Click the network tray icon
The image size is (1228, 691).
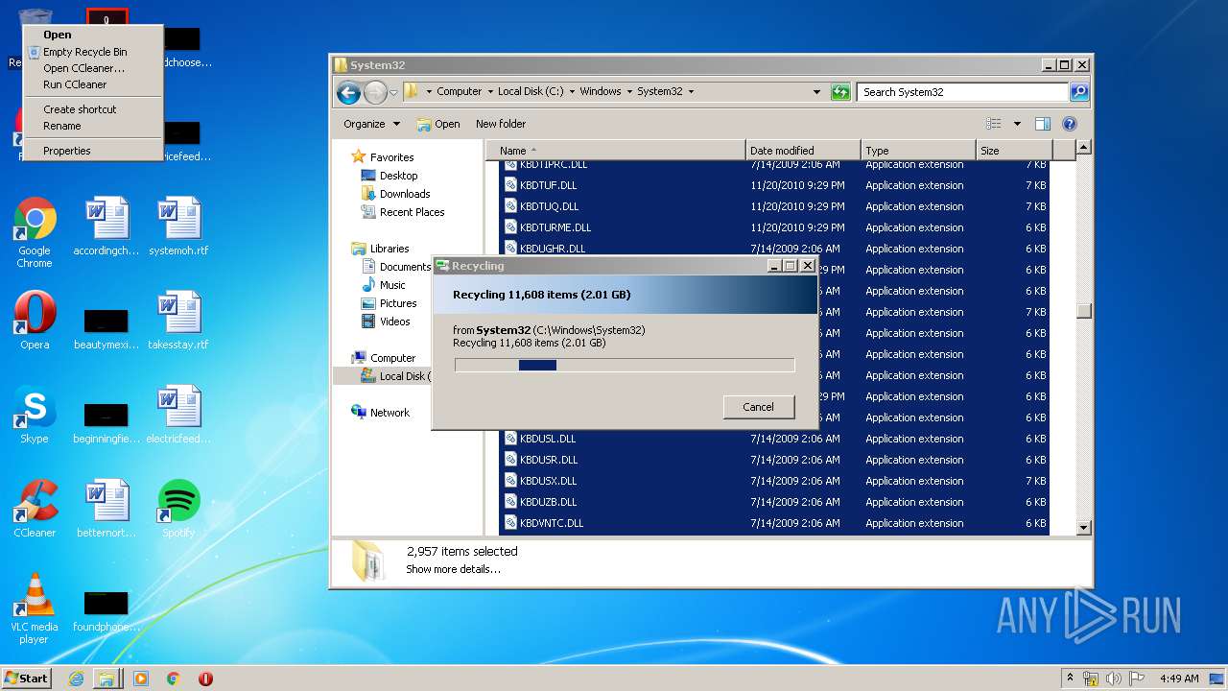pos(1091,679)
